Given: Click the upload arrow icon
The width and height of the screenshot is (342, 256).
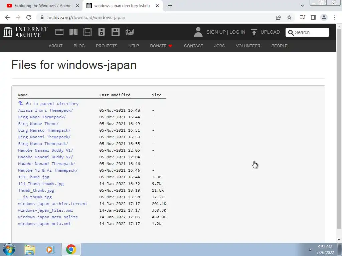Looking at the screenshot, I should (254, 32).
